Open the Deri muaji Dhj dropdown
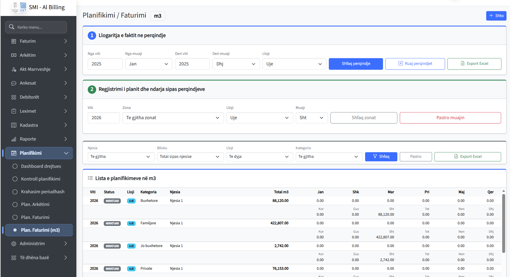 (x=236, y=64)
